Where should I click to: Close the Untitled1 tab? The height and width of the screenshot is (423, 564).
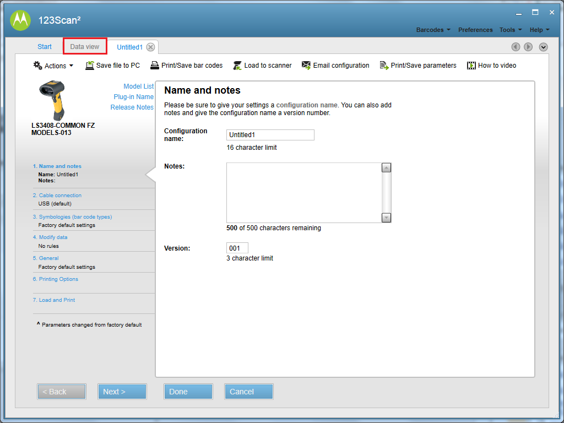click(x=151, y=47)
